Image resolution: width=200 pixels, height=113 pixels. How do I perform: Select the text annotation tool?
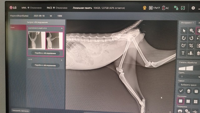183,53
